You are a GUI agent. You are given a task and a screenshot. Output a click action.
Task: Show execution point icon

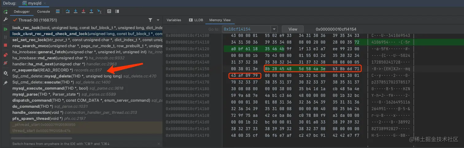click(58, 11)
